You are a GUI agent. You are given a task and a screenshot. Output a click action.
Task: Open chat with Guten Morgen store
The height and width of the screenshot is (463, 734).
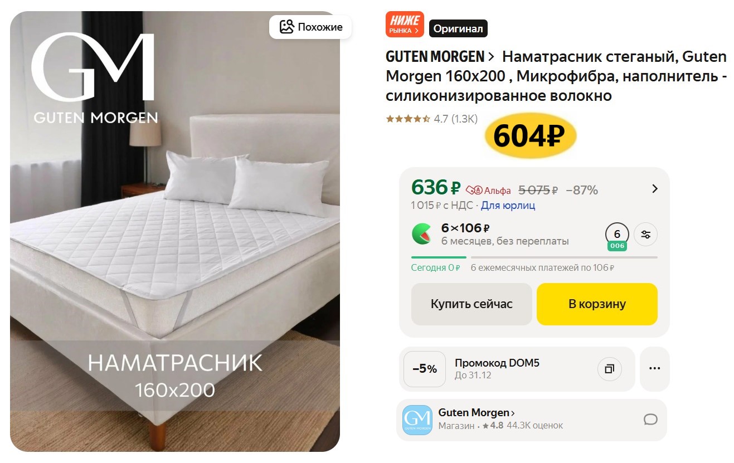[x=650, y=420]
